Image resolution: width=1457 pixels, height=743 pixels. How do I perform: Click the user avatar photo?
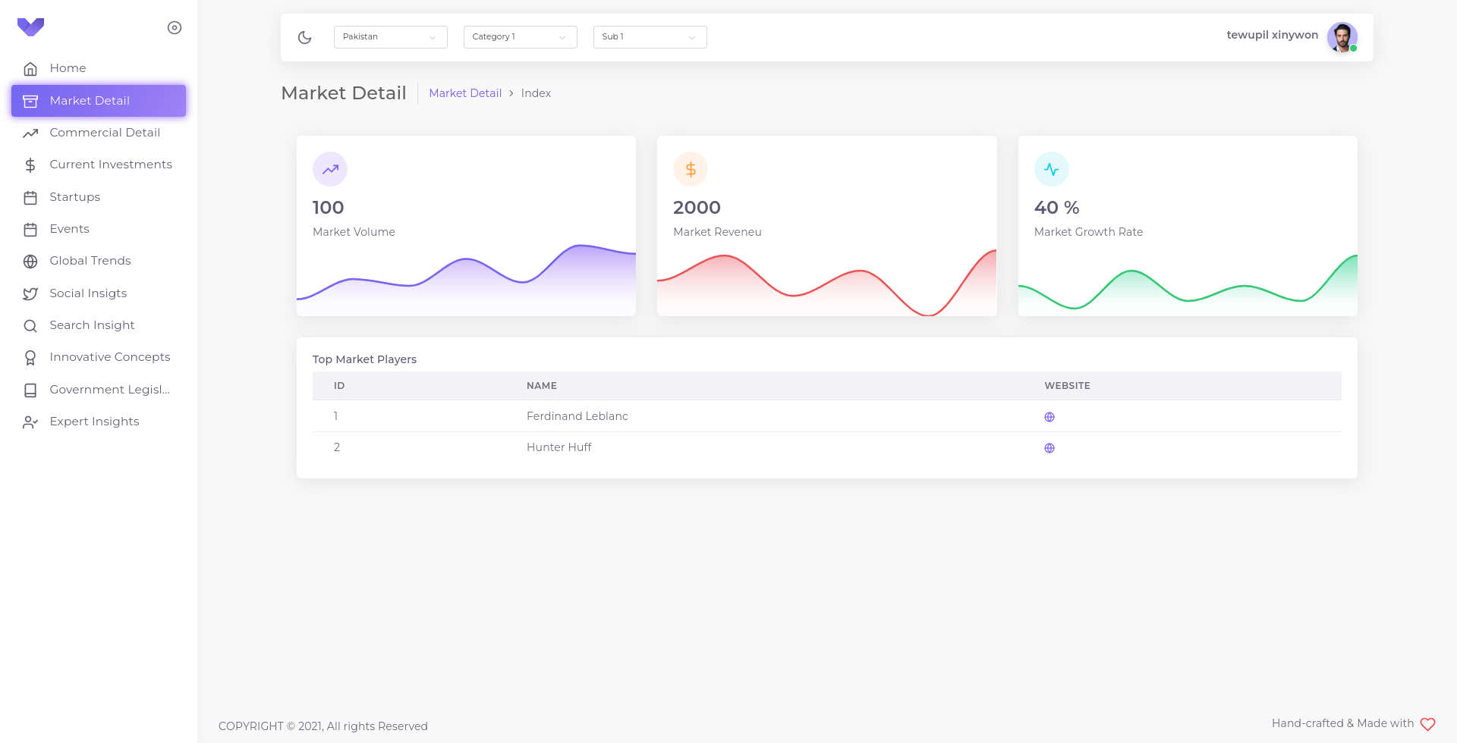click(x=1342, y=37)
